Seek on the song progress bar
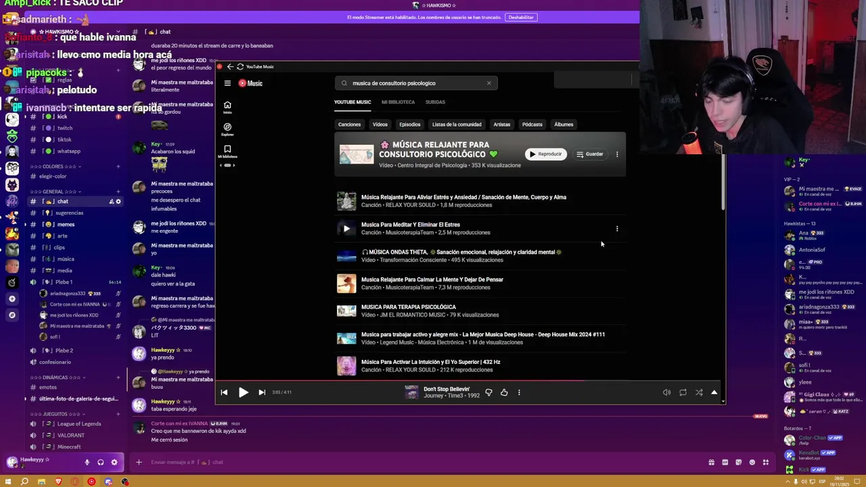The height and width of the screenshot is (487, 866). click(470, 381)
